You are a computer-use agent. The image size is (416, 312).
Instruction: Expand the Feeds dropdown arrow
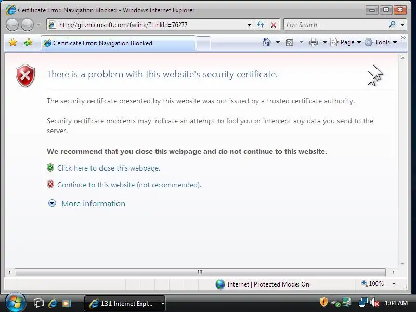tap(301, 42)
